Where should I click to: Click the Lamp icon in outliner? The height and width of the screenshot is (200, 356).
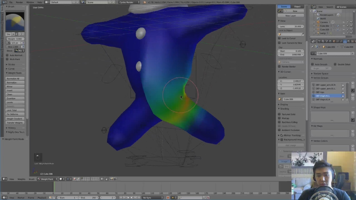(x=318, y=33)
